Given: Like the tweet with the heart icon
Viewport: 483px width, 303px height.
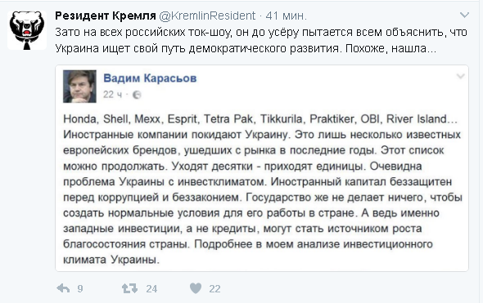Looking at the screenshot, I should [196, 288].
